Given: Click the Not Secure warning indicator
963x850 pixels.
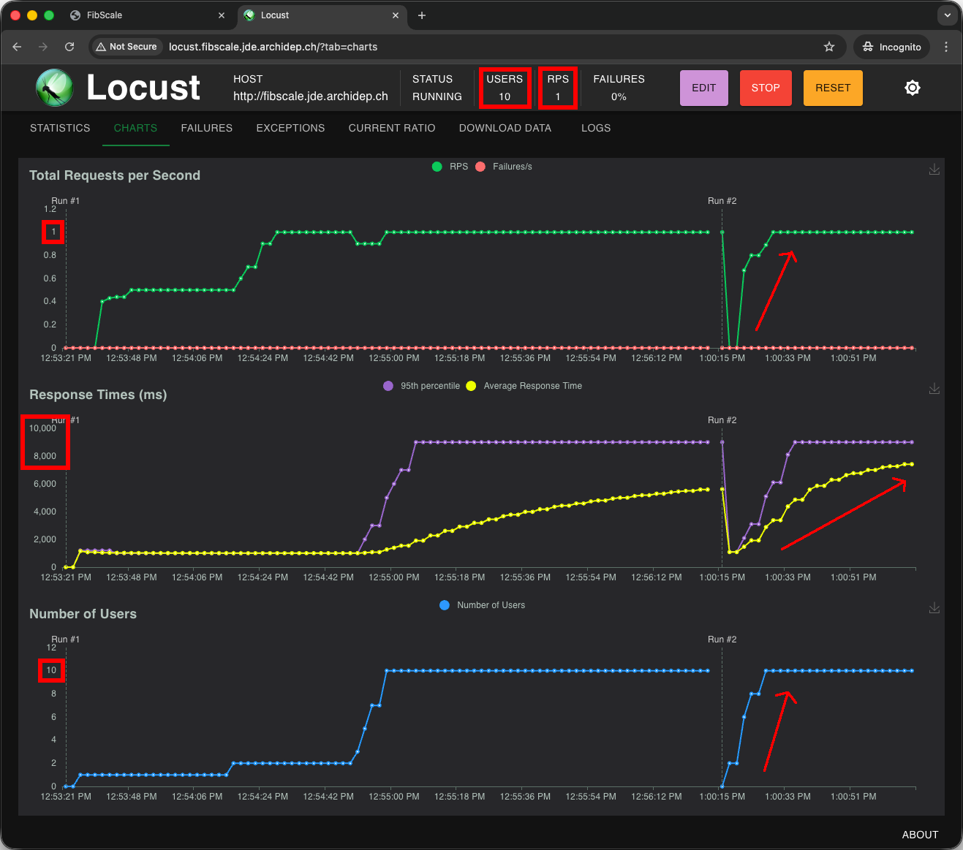Looking at the screenshot, I should pyautogui.click(x=126, y=47).
